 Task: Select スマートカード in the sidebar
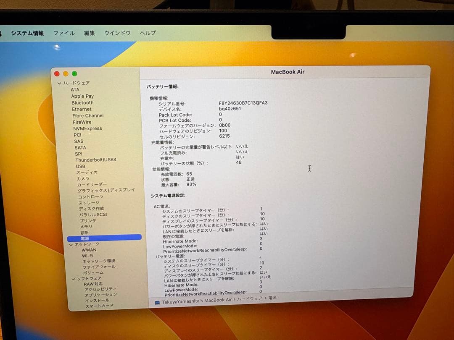99,306
